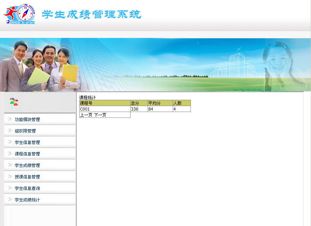Image resolution: width=311 pixels, height=226 pixels.
Task: Click the user group icon above sidebar
Action: tap(14, 102)
